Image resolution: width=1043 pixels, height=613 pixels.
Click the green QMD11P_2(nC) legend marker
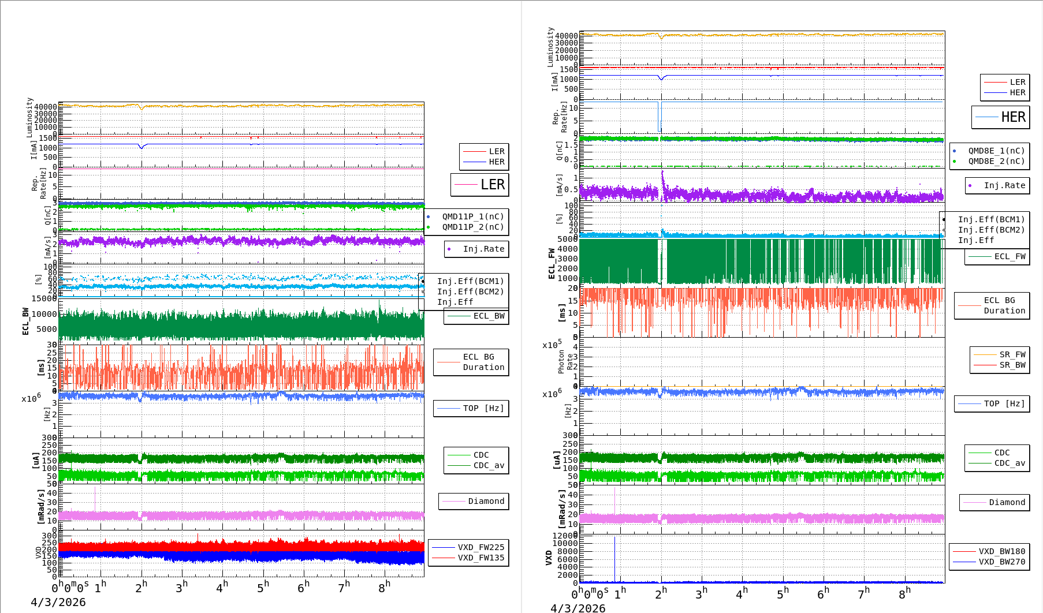click(x=428, y=227)
